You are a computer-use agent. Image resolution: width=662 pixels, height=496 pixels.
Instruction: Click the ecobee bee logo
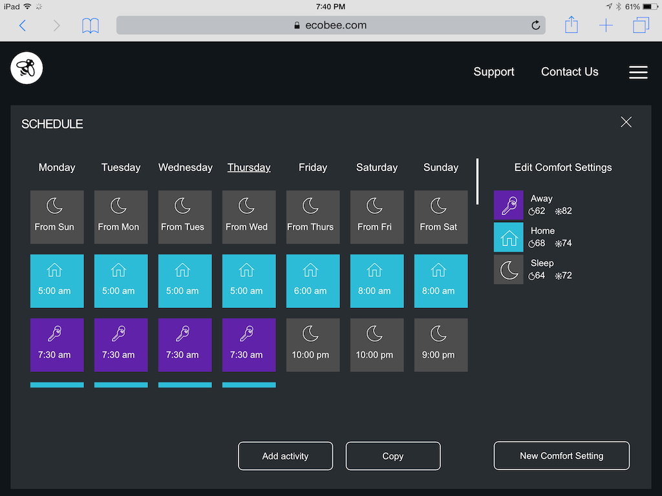coord(27,68)
